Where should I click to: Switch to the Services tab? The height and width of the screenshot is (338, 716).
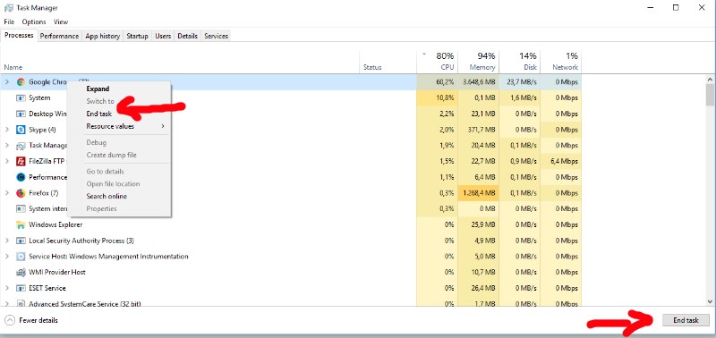point(216,36)
